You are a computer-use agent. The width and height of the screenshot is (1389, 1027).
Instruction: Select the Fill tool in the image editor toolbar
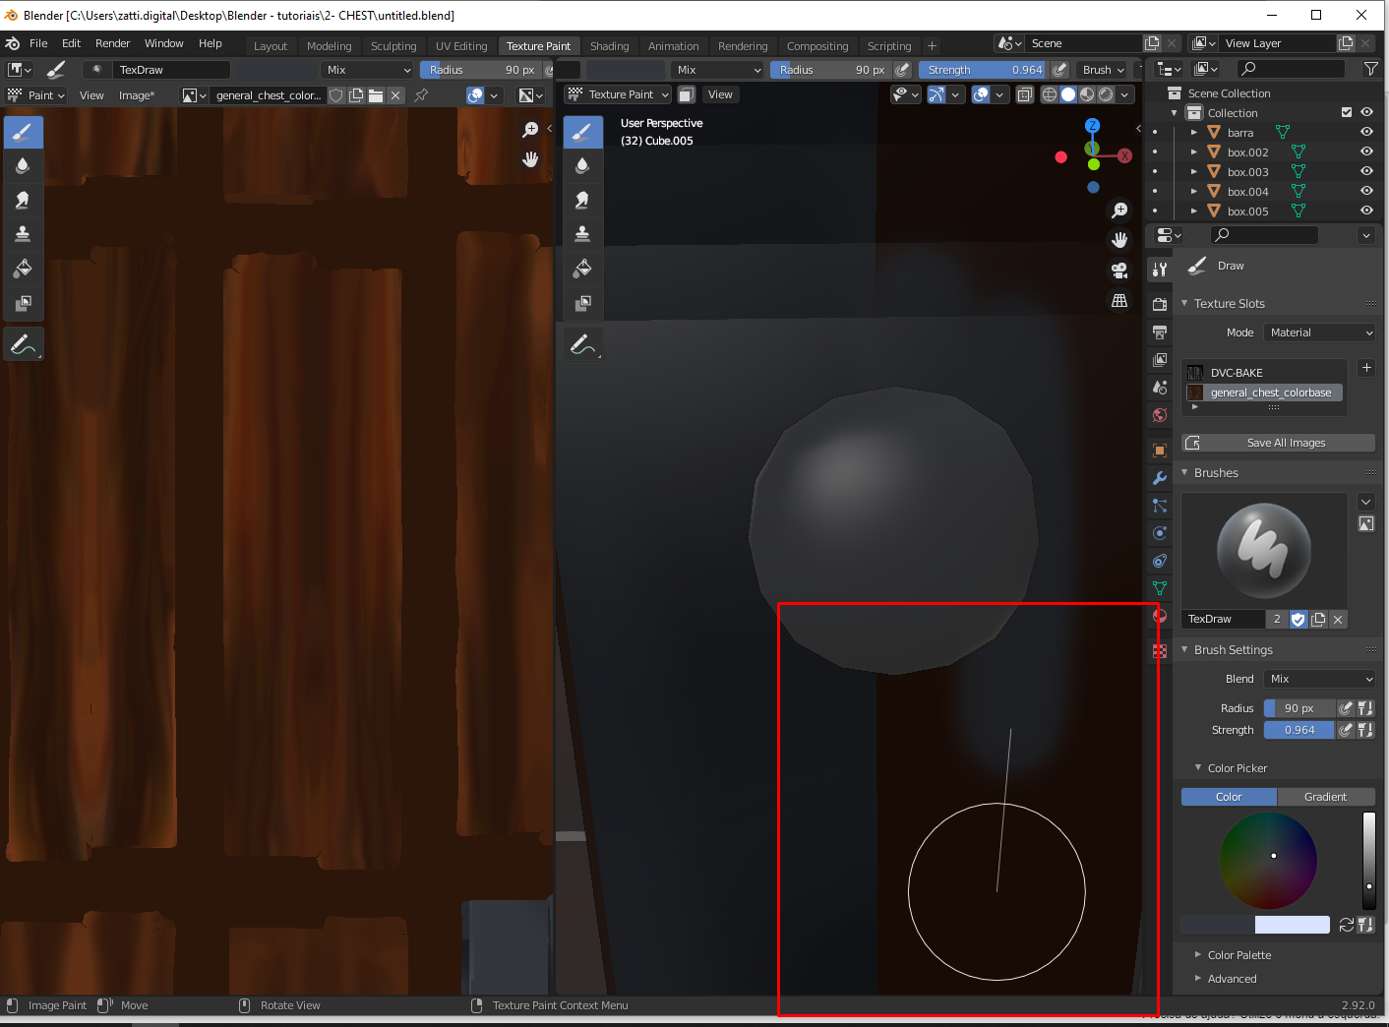point(23,269)
